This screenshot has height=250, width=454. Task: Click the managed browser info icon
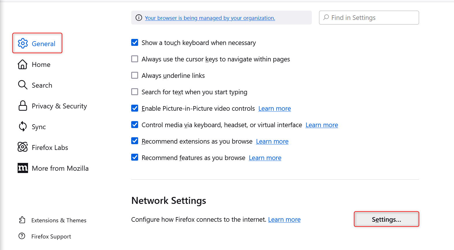click(139, 18)
